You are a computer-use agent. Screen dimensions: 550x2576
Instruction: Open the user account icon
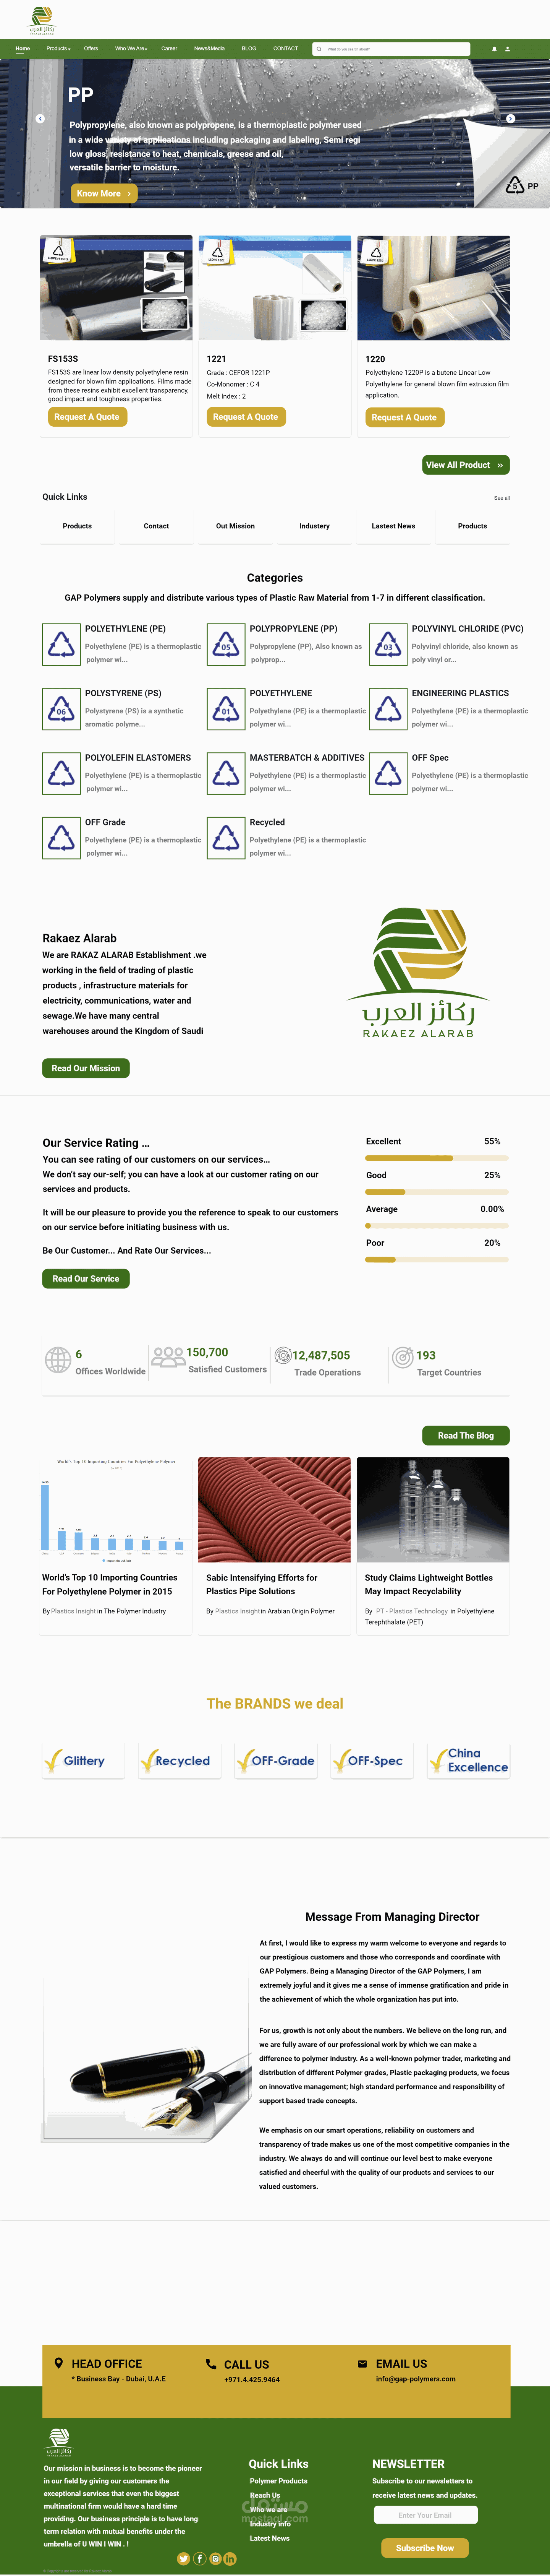tap(507, 49)
